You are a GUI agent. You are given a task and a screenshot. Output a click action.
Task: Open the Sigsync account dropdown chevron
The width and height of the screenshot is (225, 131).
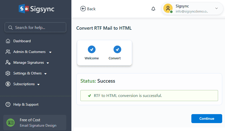click(216, 8)
